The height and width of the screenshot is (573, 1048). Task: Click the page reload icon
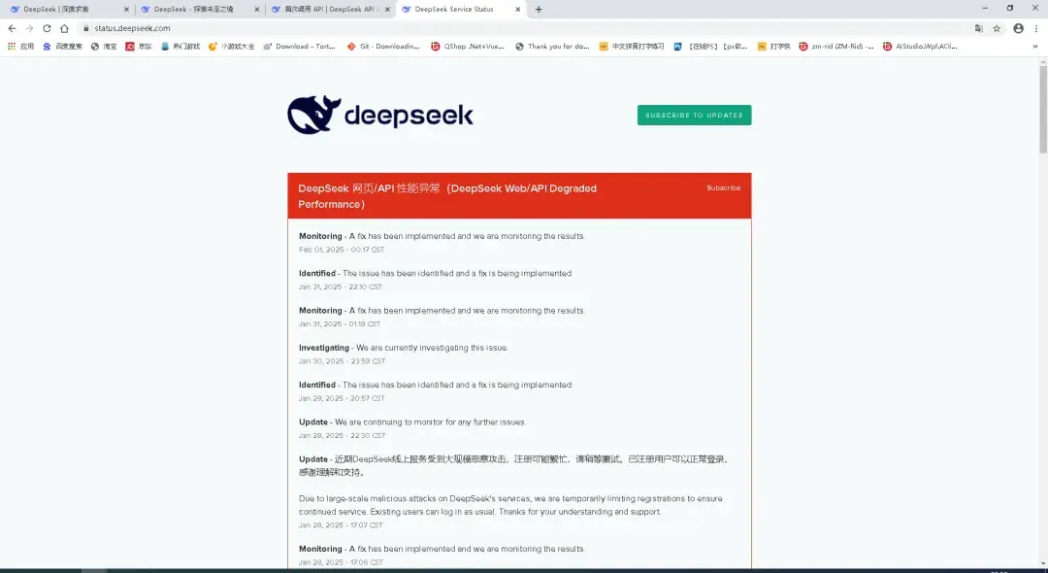tap(49, 28)
